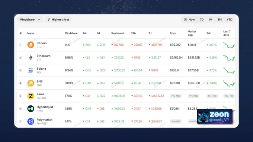253x142 pixels.
Task: Open the Polymarket name link
Action: 44,120
